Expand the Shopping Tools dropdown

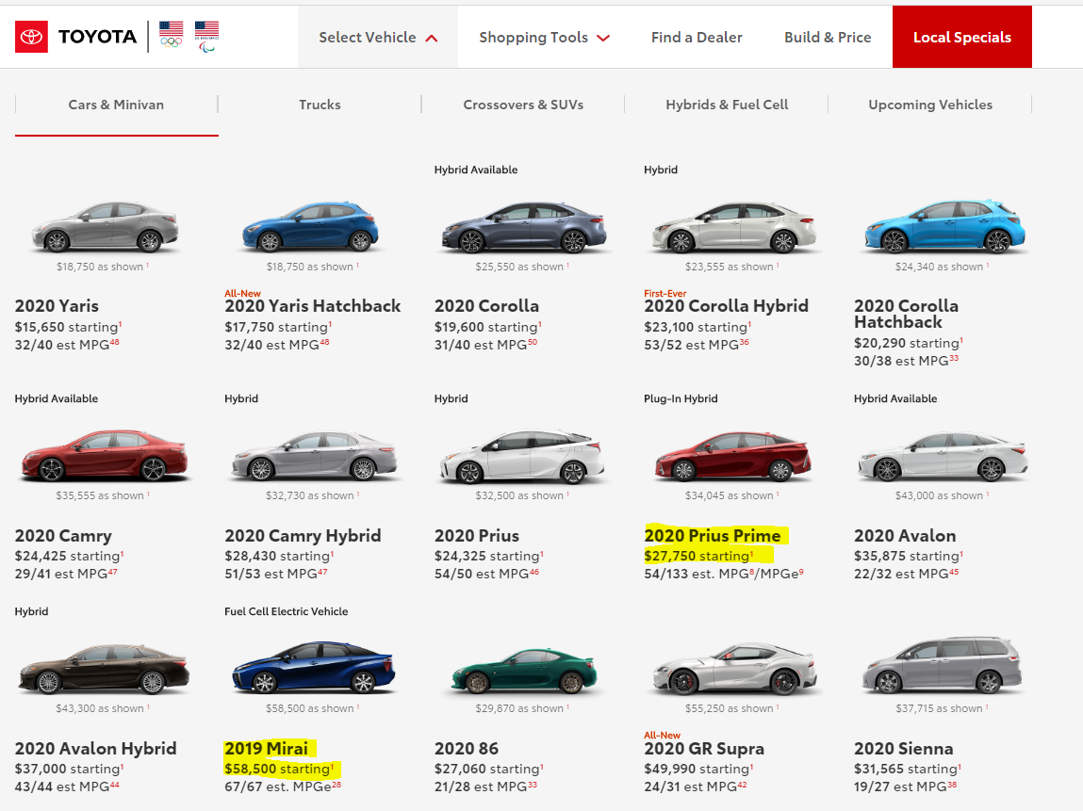[x=544, y=38]
